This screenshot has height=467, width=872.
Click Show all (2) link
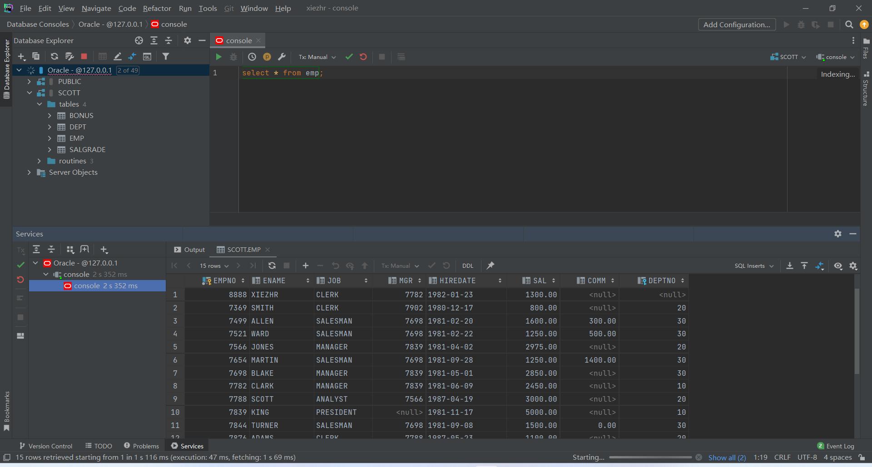click(x=727, y=457)
